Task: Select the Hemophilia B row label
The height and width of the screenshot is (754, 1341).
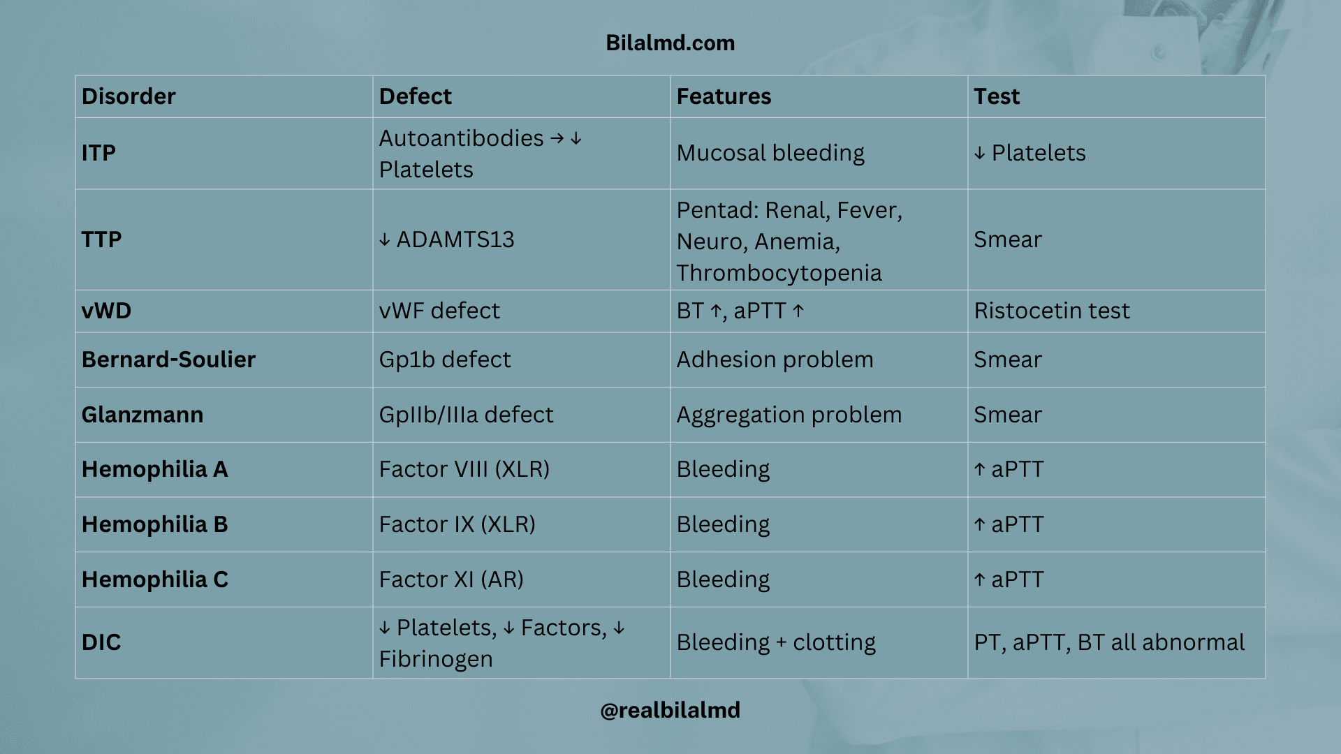Action: [x=154, y=524]
